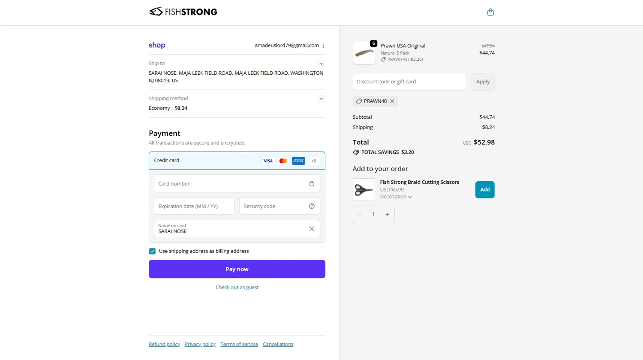Remove the PRAWN40 discount code

(x=392, y=101)
